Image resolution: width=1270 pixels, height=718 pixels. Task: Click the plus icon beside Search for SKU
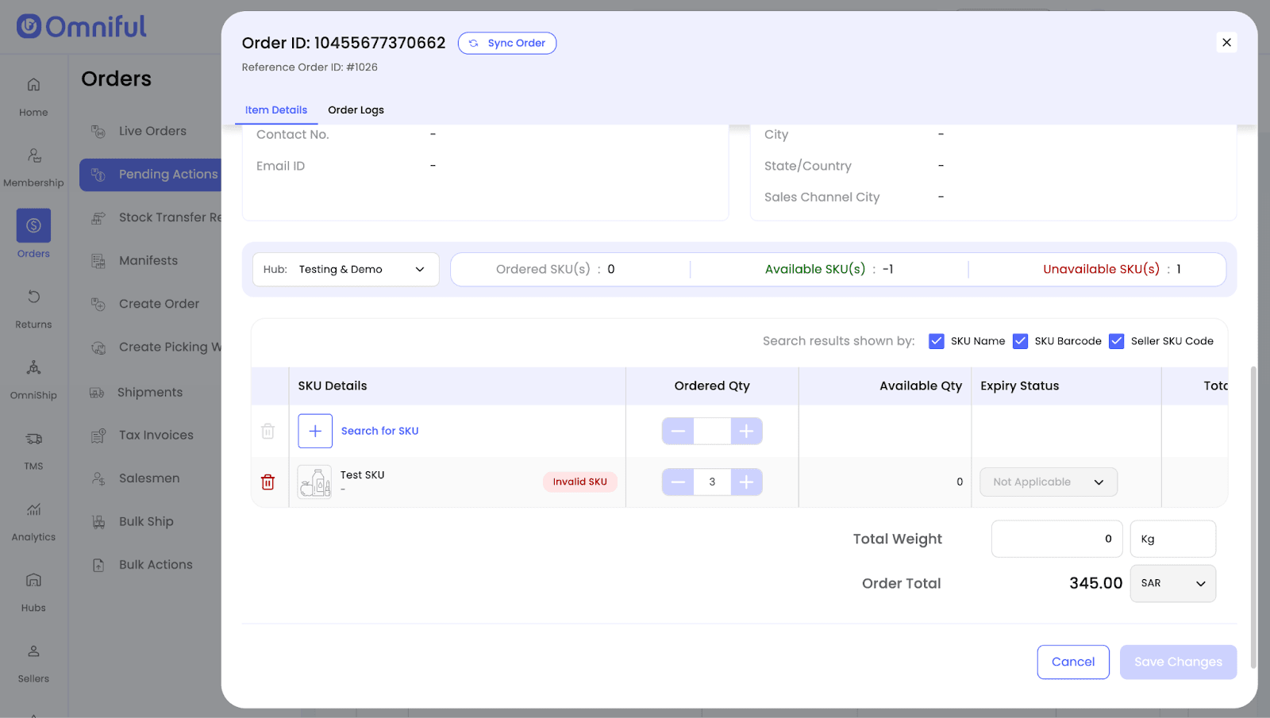point(315,431)
